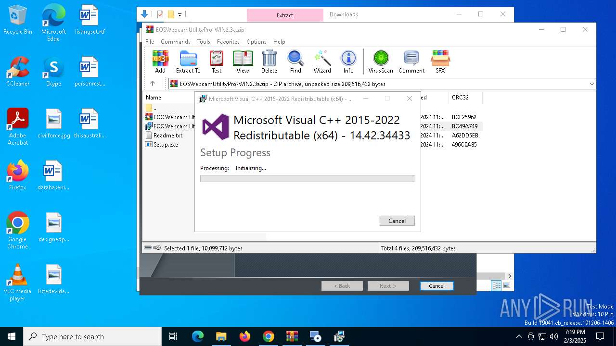Click the Name column header

point(154,98)
